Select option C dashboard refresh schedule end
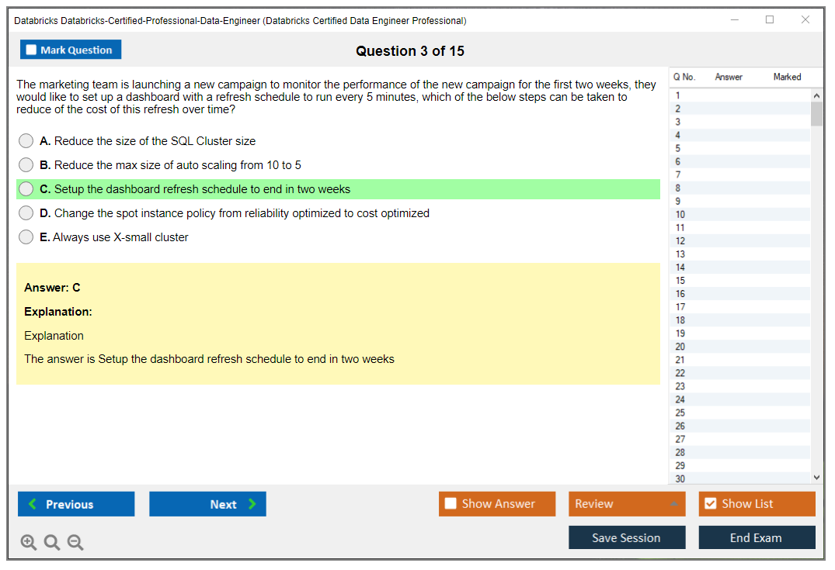 [x=26, y=189]
